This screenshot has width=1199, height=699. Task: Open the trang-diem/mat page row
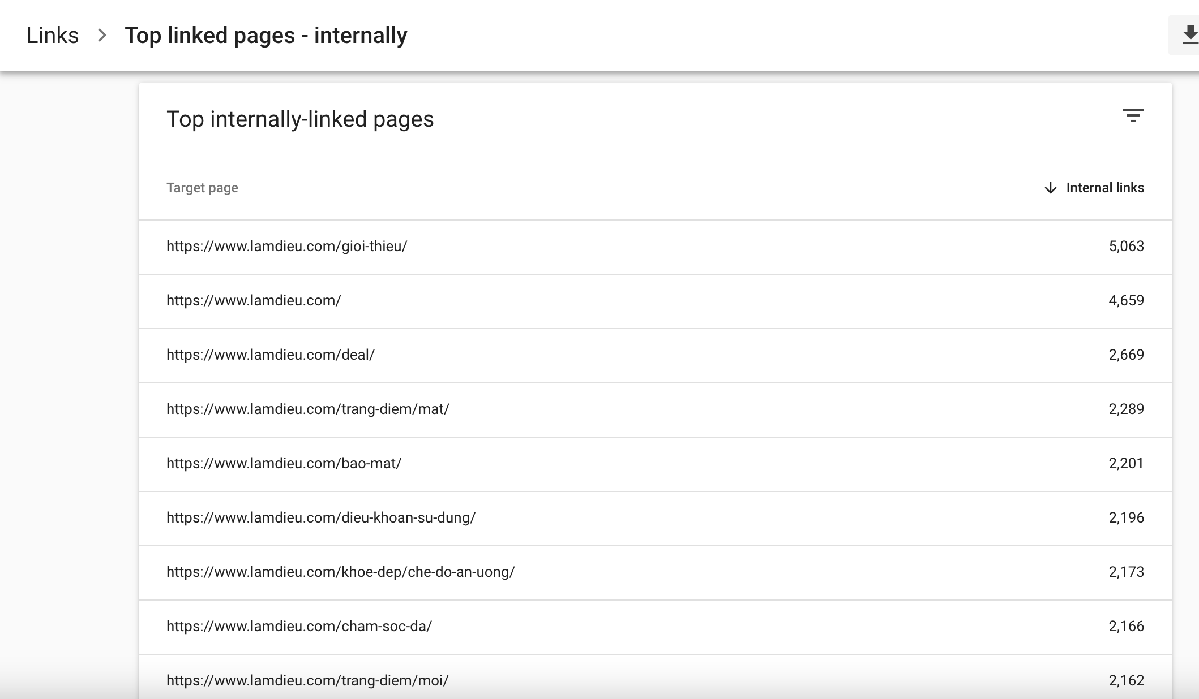[656, 409]
